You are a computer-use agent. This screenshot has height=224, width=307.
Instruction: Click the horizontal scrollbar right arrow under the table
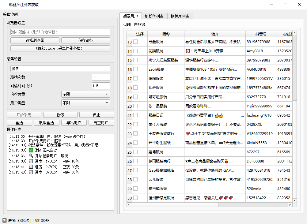(x=290, y=205)
